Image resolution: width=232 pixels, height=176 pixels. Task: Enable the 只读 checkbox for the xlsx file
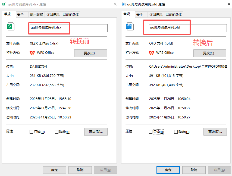tap(31, 131)
